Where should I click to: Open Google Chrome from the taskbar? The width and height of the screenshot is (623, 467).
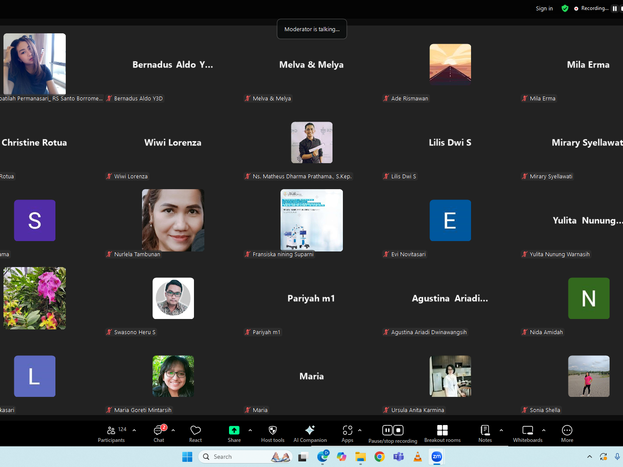click(x=380, y=457)
